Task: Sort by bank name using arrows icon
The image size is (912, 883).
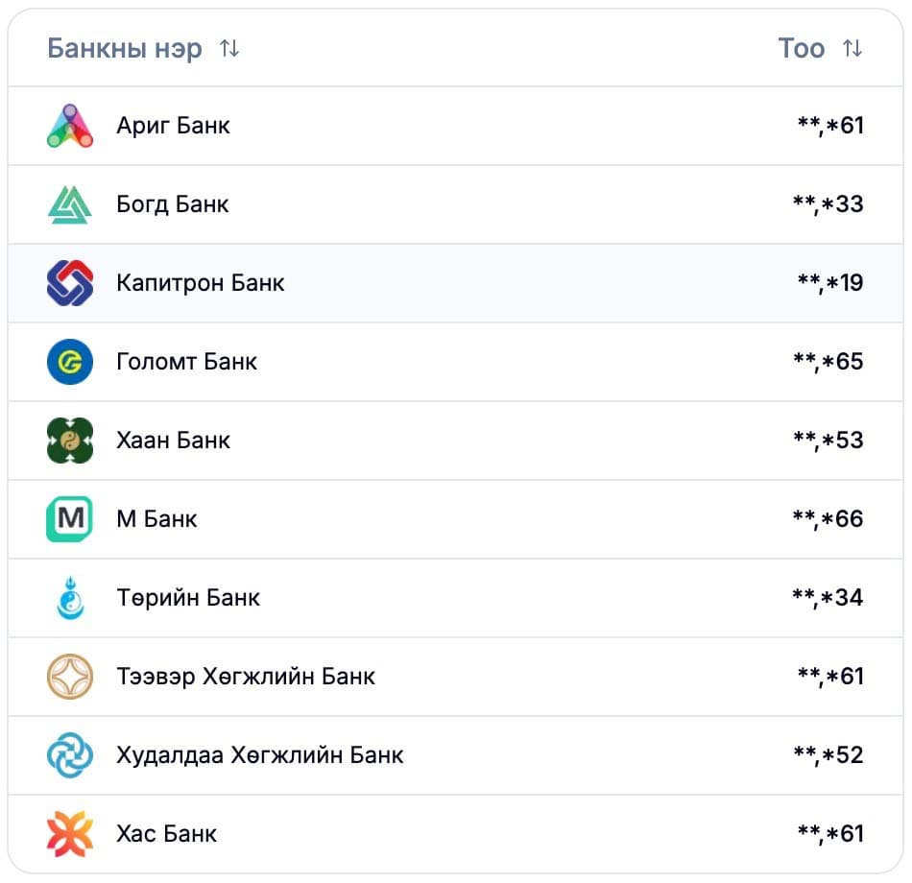Action: pyautogui.click(x=229, y=48)
